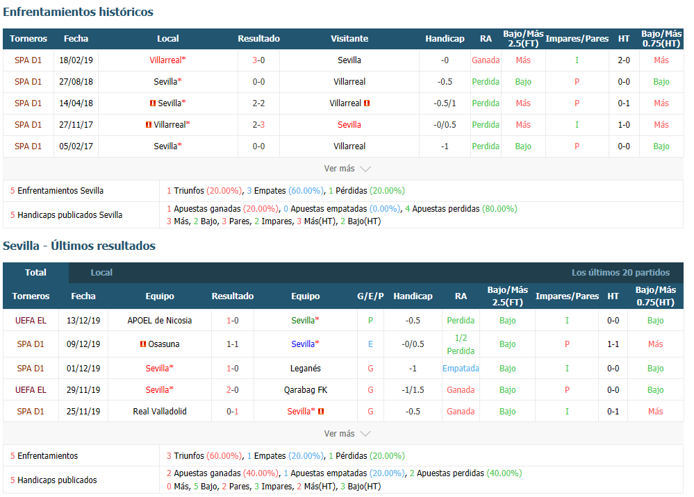Click 'E' G/E/P cell in Osasuna row

point(370,344)
